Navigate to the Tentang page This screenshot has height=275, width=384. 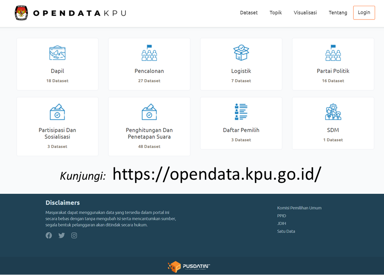338,13
